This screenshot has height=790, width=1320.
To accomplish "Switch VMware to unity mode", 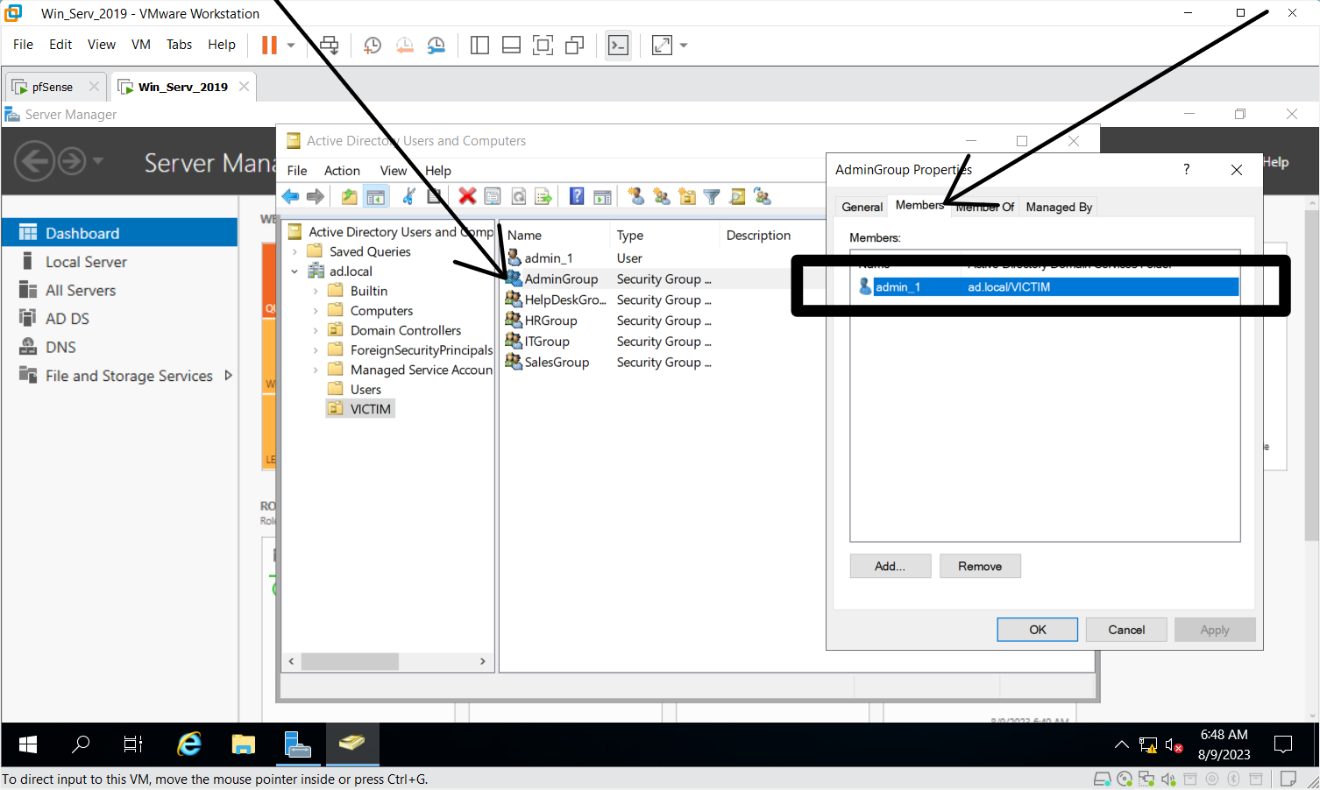I will click(x=575, y=45).
